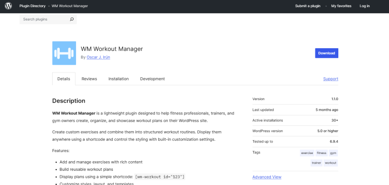This screenshot has width=389, height=185.
Task: Click WM Workout Manager breadcrumb
Action: 70,6
